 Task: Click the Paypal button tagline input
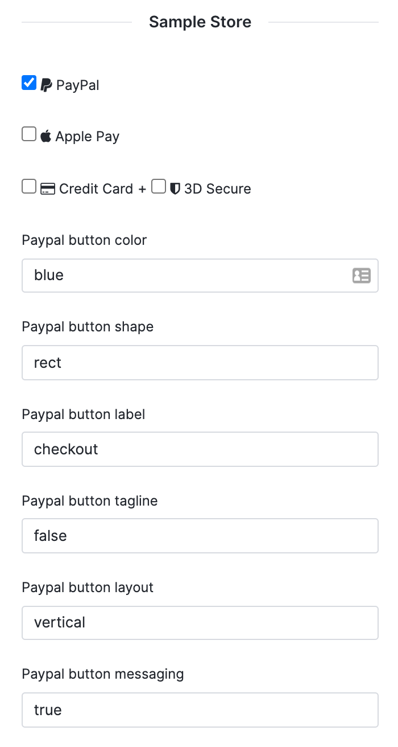click(200, 536)
